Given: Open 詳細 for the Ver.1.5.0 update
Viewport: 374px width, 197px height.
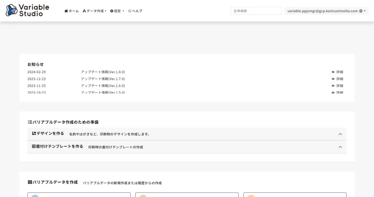Looking at the screenshot, I should [337, 92].
